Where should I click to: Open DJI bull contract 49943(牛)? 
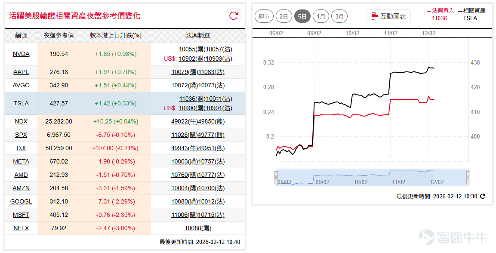(185, 148)
